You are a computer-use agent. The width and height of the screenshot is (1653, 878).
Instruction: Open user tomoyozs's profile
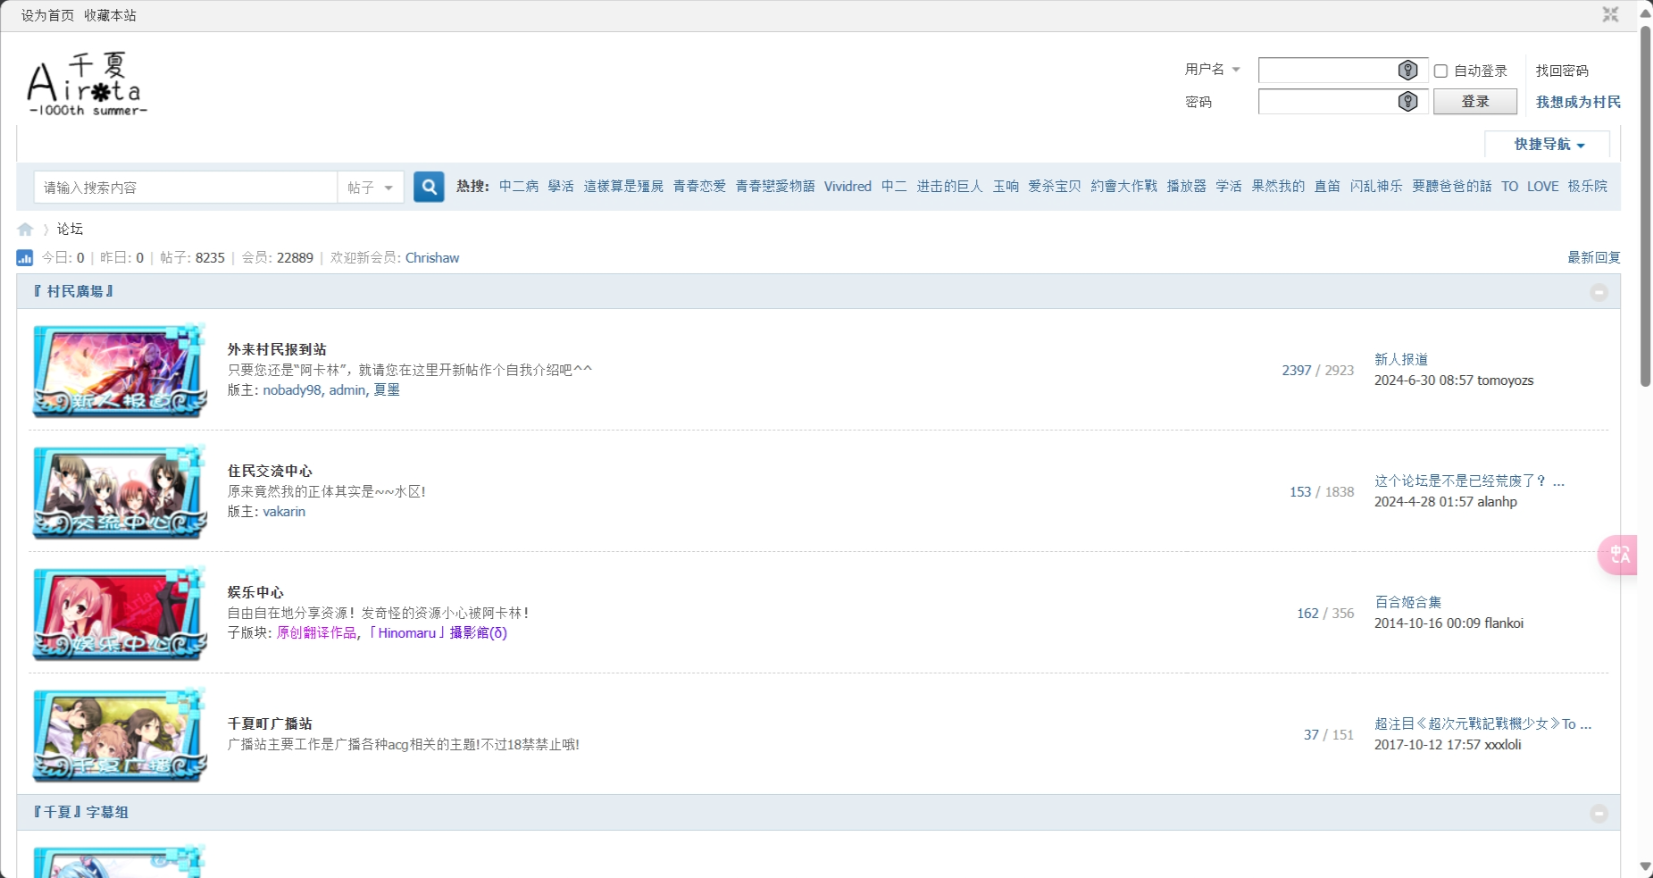(x=1506, y=380)
